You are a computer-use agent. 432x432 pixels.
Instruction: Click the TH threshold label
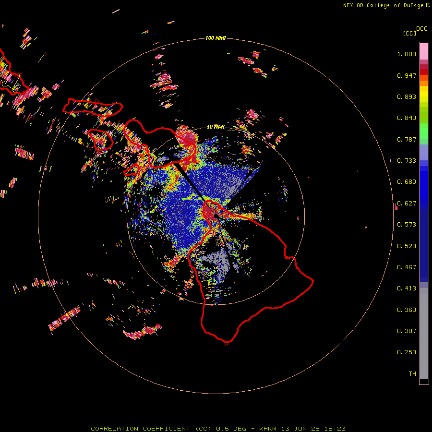(412, 374)
